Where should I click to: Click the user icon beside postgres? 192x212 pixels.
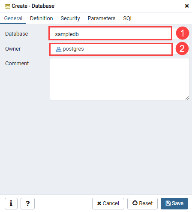[x=59, y=49]
